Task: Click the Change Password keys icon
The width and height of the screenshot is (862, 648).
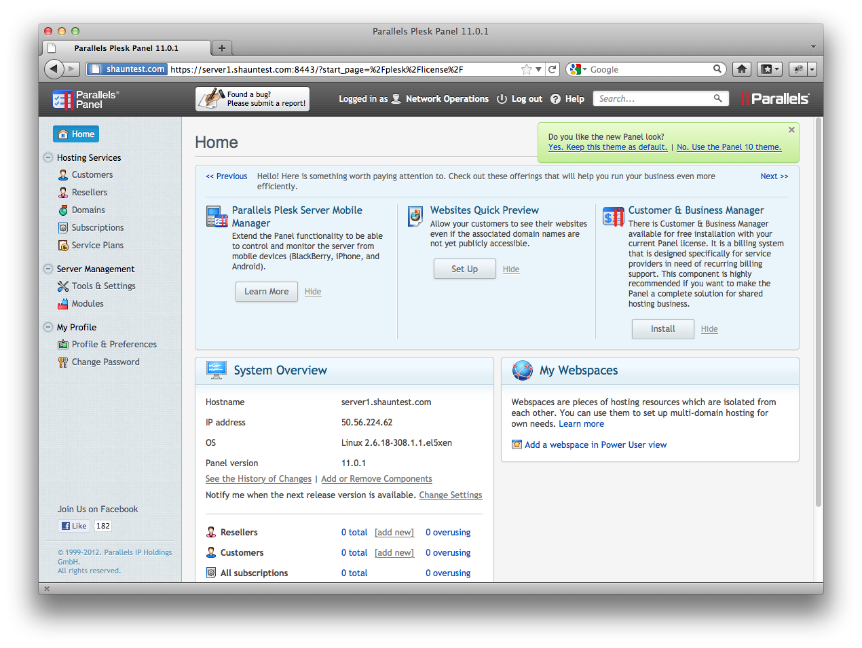Action: tap(63, 362)
